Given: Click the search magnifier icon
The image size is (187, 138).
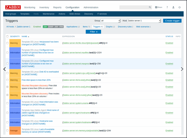Looking at the screenshot, I should click(150, 7).
